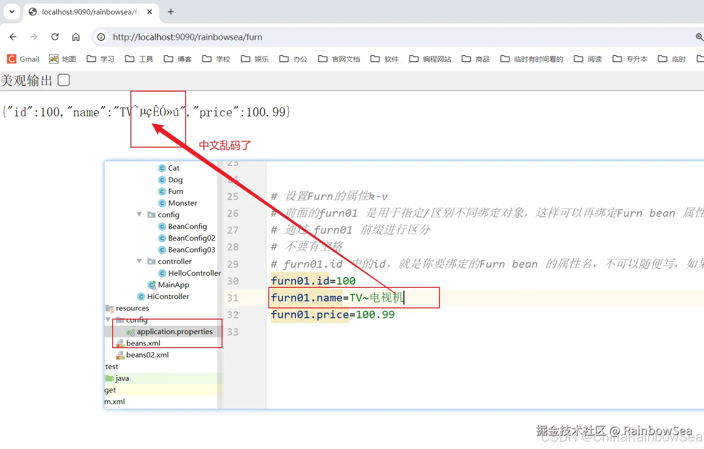Click the browser back arrow

pos(13,37)
